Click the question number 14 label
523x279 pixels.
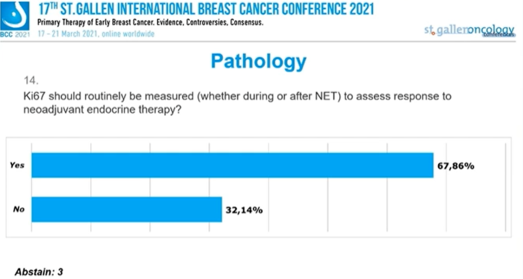click(30, 80)
